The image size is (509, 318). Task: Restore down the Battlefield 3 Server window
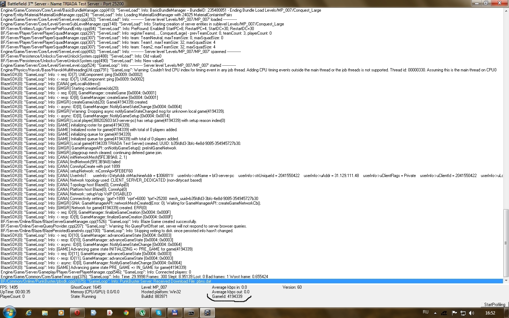486,3
